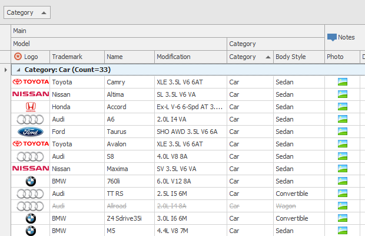Click the Main band header
The image size is (365, 236).
coord(168,30)
